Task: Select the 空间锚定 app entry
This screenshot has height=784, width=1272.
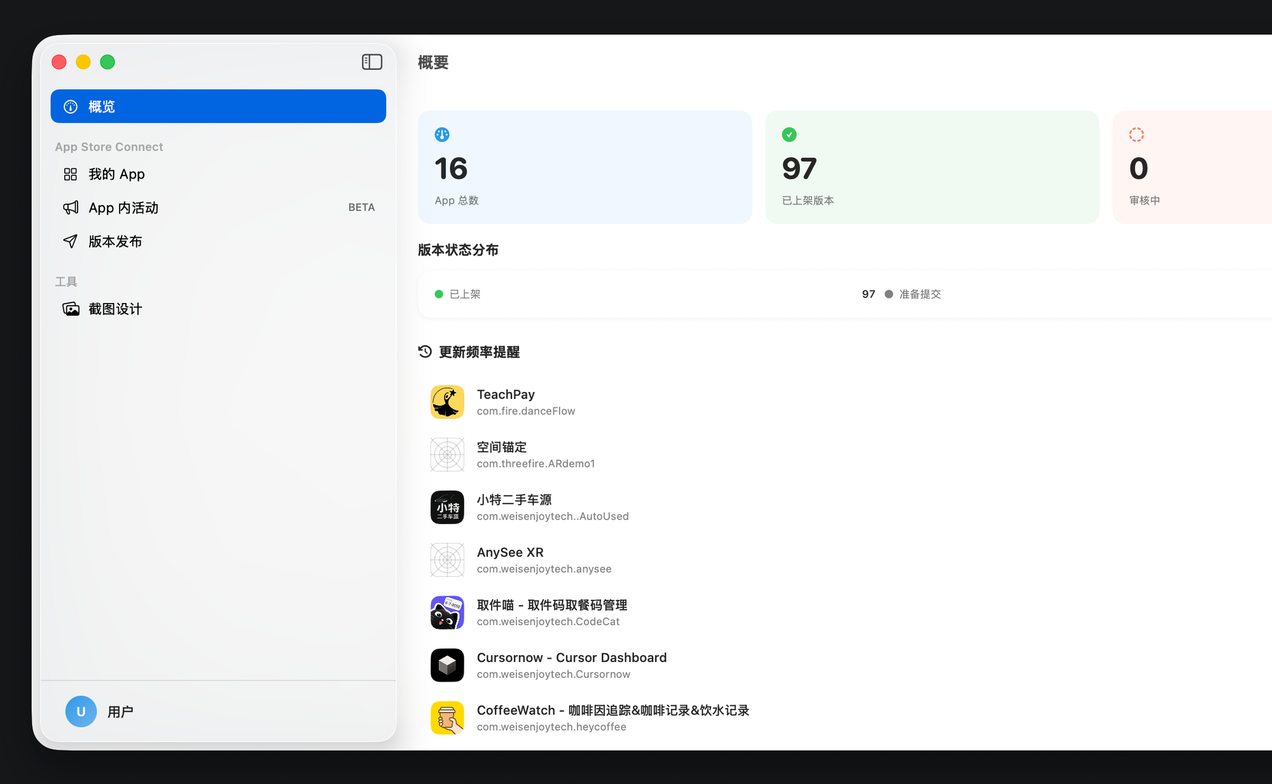Action: point(502,447)
